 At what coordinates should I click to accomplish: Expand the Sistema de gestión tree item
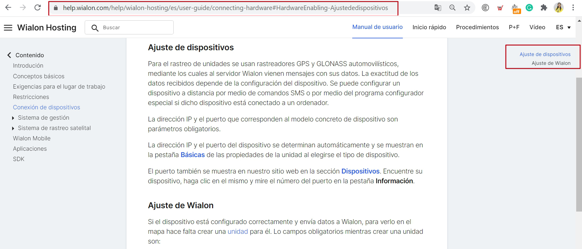13,118
